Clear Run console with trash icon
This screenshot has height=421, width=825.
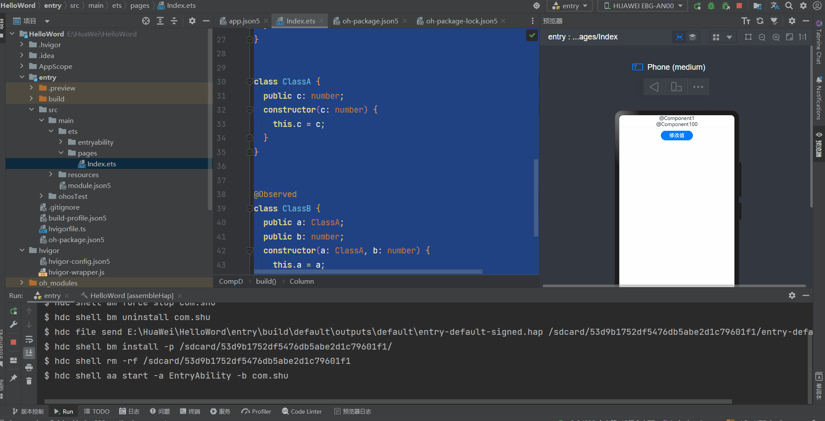tap(29, 381)
